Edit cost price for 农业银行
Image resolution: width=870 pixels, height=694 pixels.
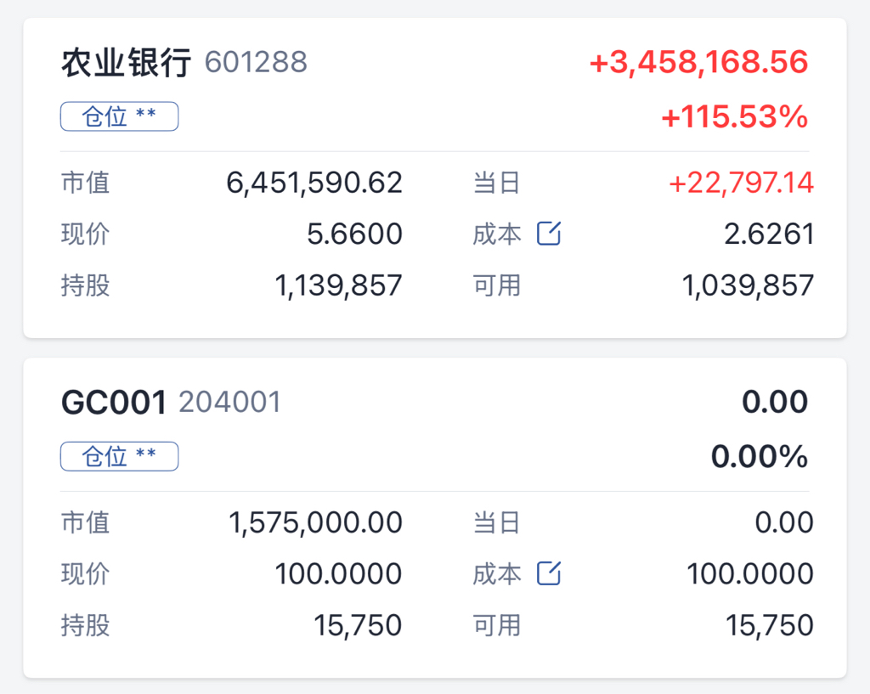(x=549, y=234)
